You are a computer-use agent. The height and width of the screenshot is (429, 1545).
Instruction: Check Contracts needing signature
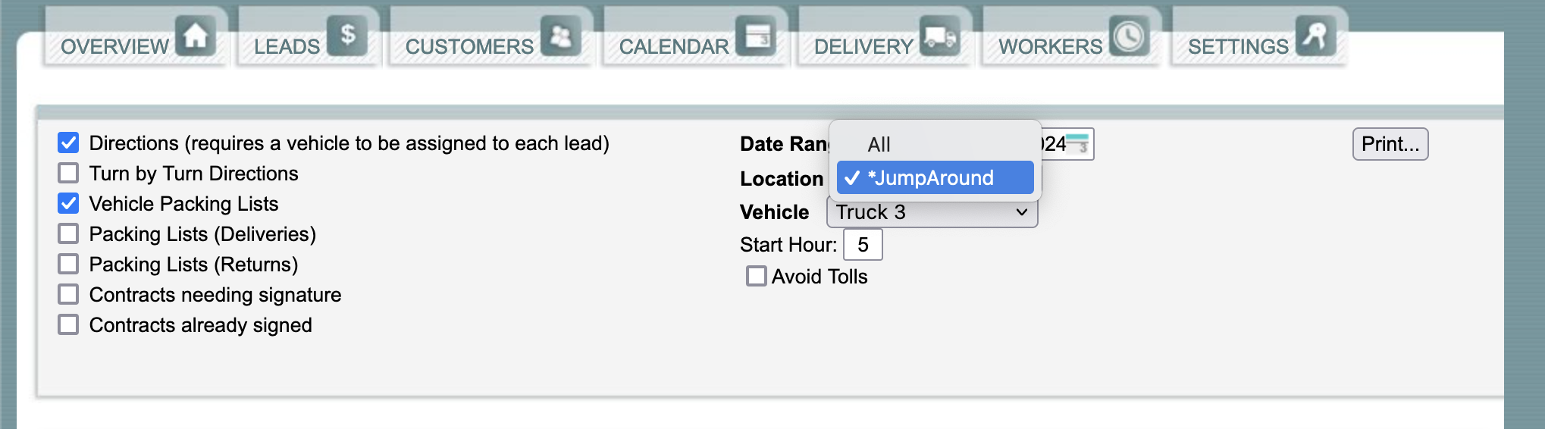tap(68, 294)
